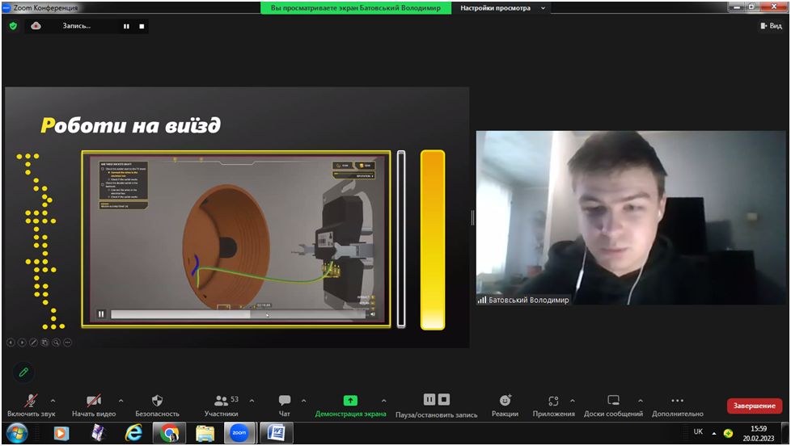Stop the recording in the bottom toolbar
Image resolution: width=791 pixels, height=446 pixels.
point(443,400)
